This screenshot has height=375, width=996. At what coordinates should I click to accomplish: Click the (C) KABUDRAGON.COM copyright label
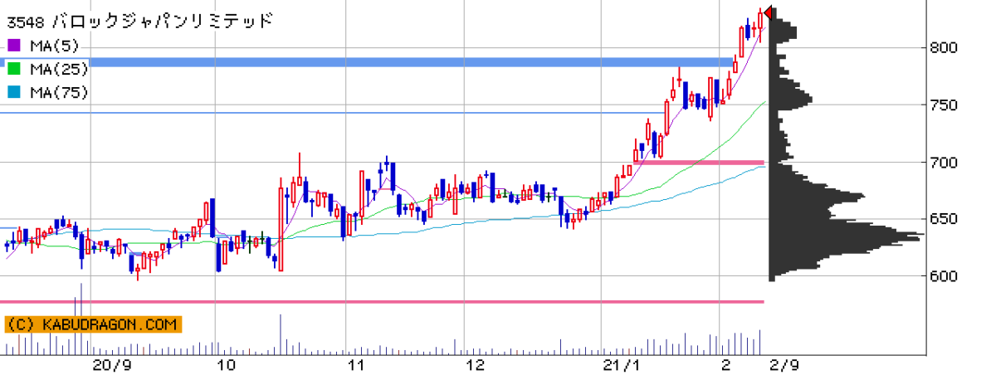point(92,325)
